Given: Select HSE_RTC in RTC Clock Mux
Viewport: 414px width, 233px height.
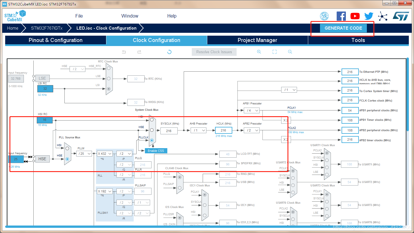Looking at the screenshot, I should (x=109, y=68).
